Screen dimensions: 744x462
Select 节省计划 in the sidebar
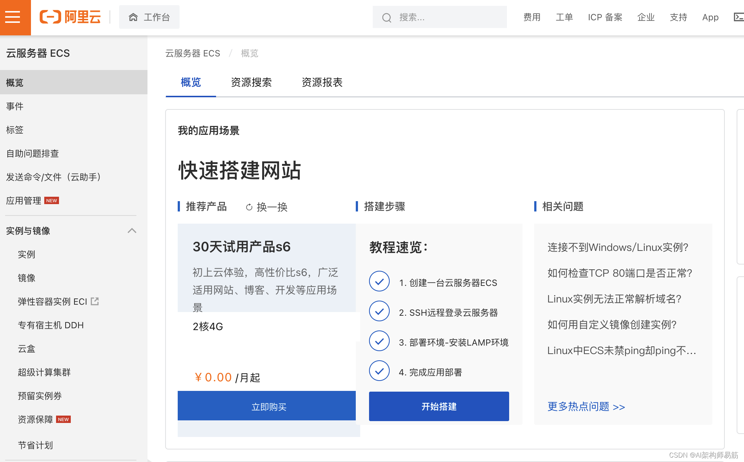pos(74,445)
